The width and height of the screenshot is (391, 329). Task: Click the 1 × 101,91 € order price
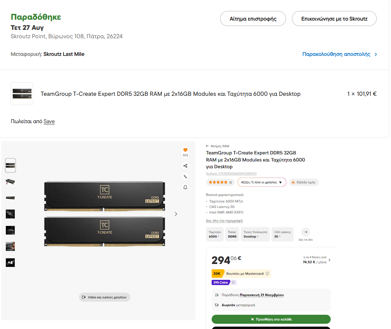362,94
